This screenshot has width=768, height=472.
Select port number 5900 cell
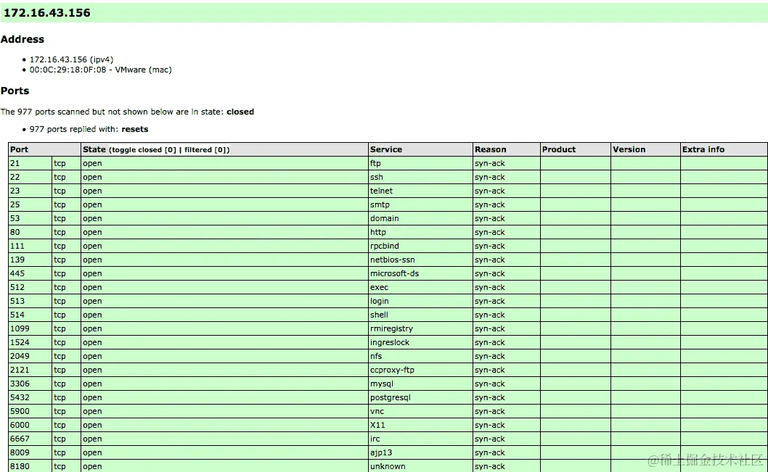tap(30, 411)
